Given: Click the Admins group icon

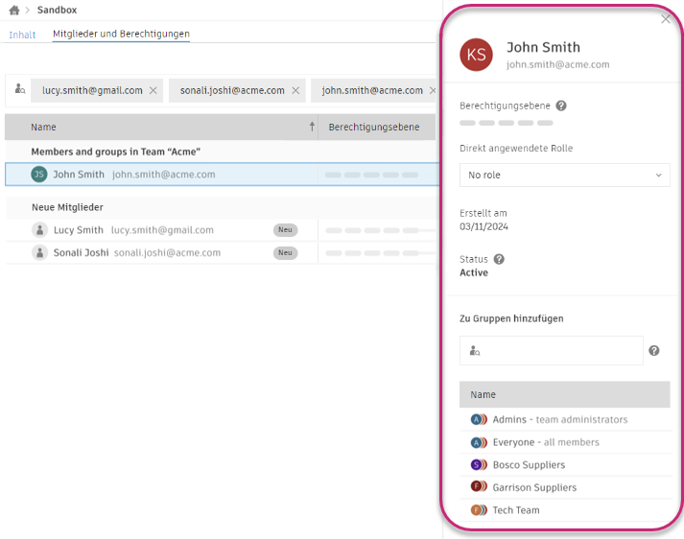Looking at the screenshot, I should click(479, 419).
